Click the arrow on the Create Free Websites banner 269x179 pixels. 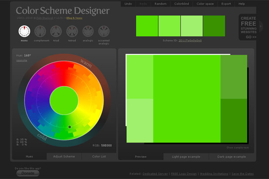(261, 26)
